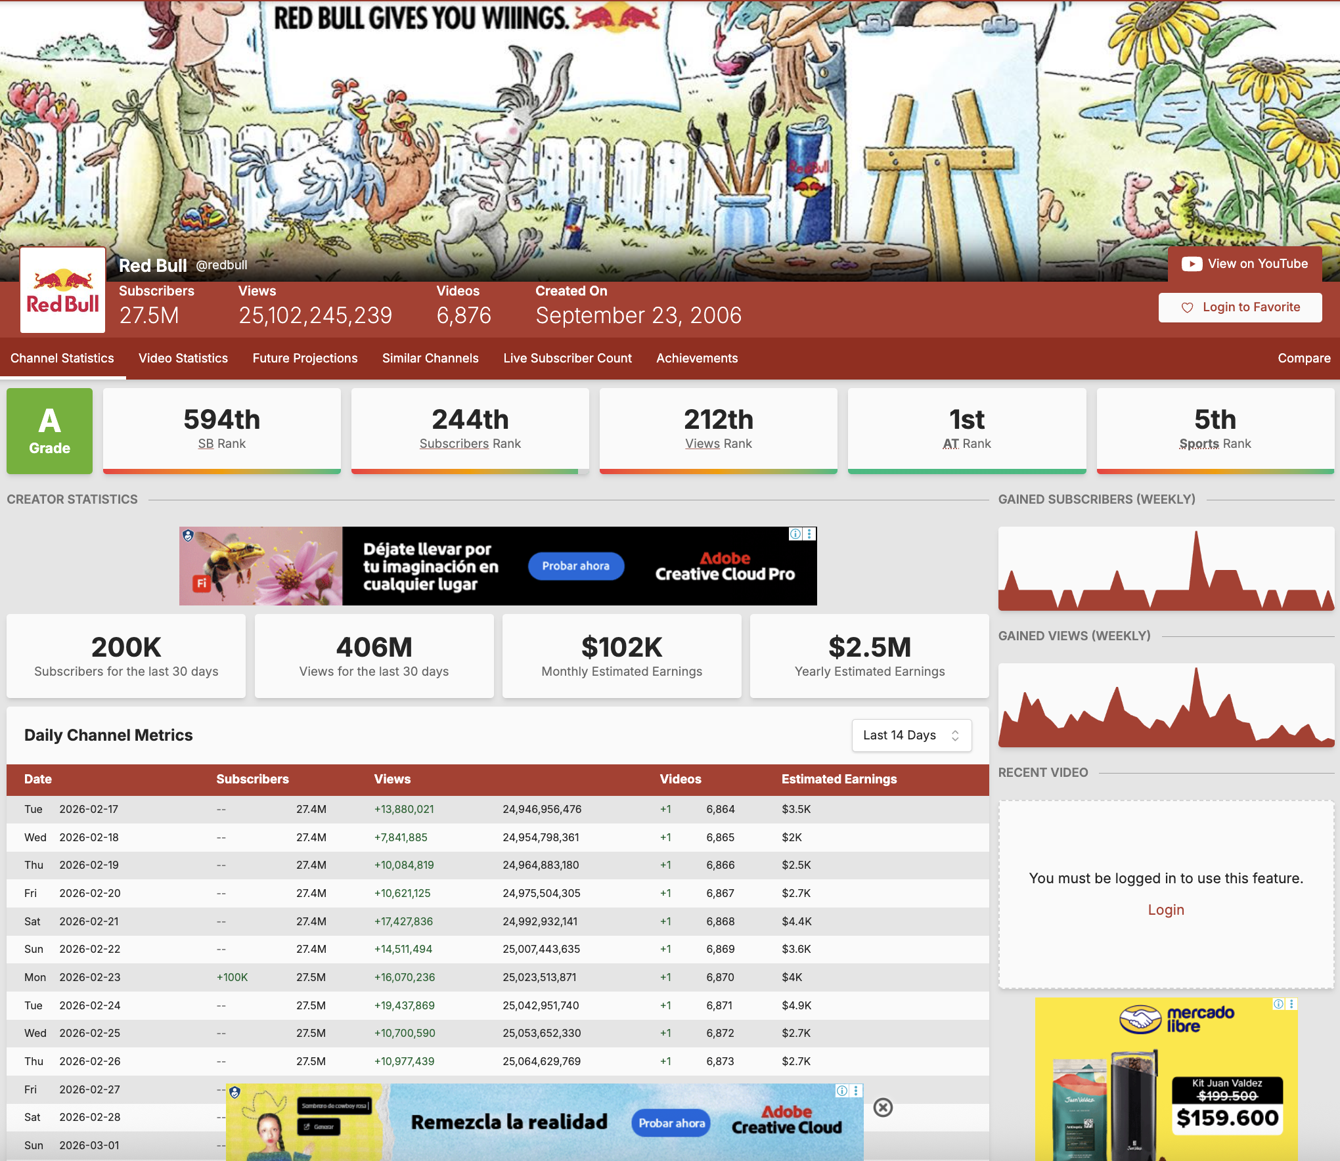The image size is (1340, 1161).
Task: Click the heart icon in Login to Favorite
Action: pos(1187,307)
